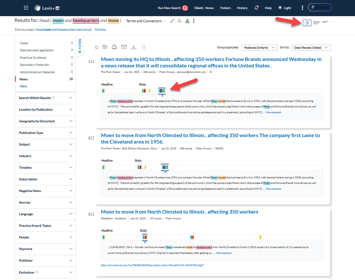
Task: Expand the Timeline filter
Action: pos(45,168)
